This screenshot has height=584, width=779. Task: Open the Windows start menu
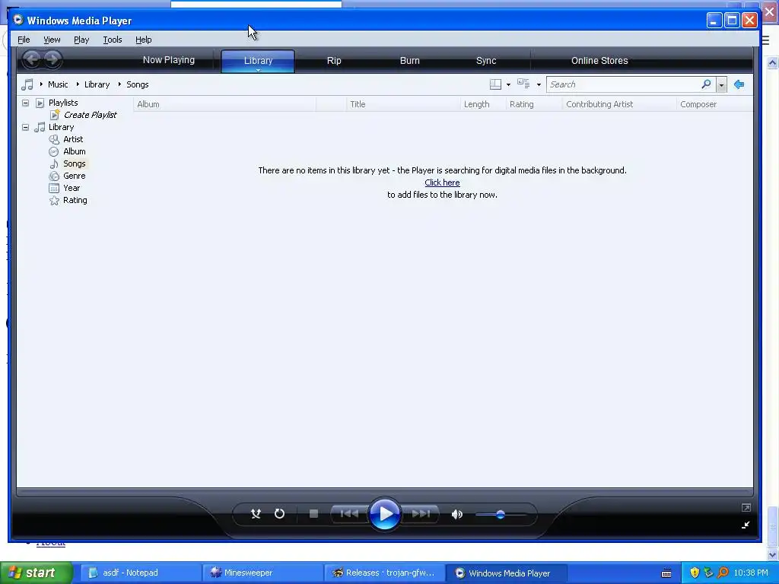point(37,573)
